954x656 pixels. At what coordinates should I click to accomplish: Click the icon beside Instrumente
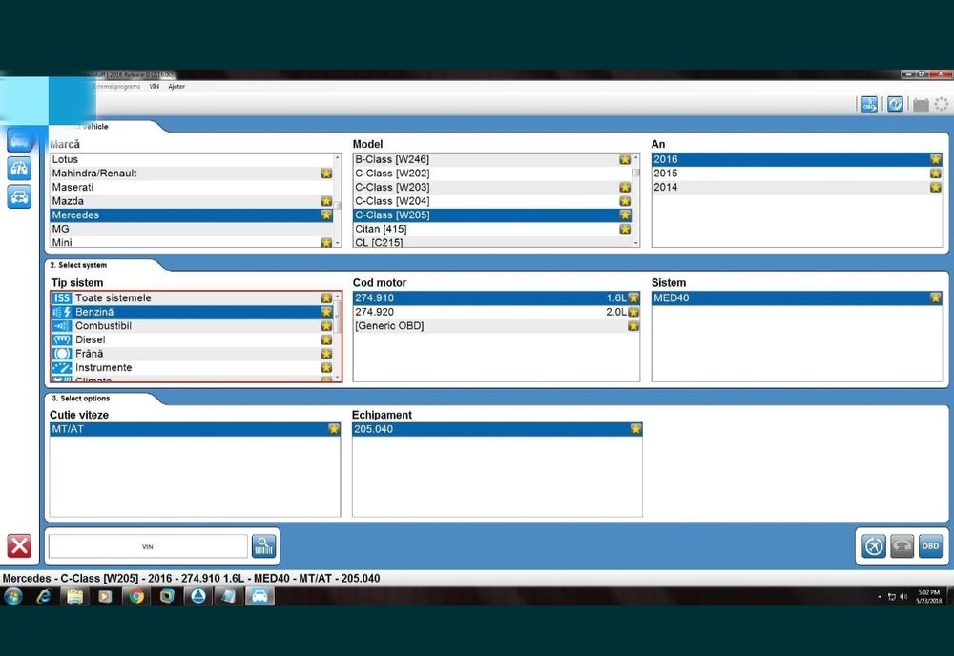tap(62, 368)
